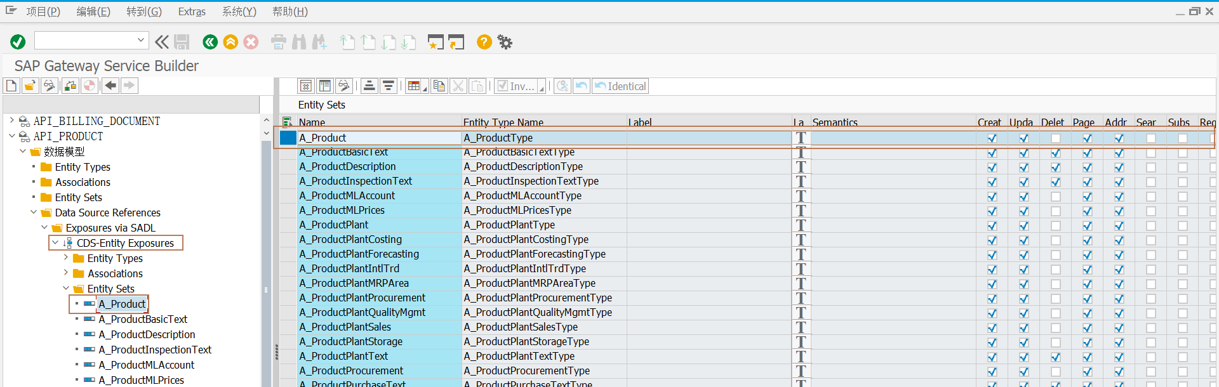Collapse the 数据模型 folder node

(23, 151)
